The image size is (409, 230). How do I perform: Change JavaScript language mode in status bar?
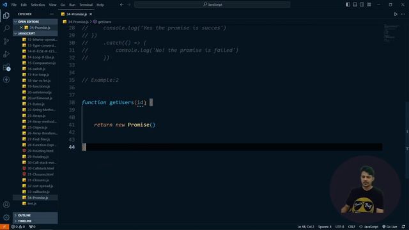click(x=369, y=227)
